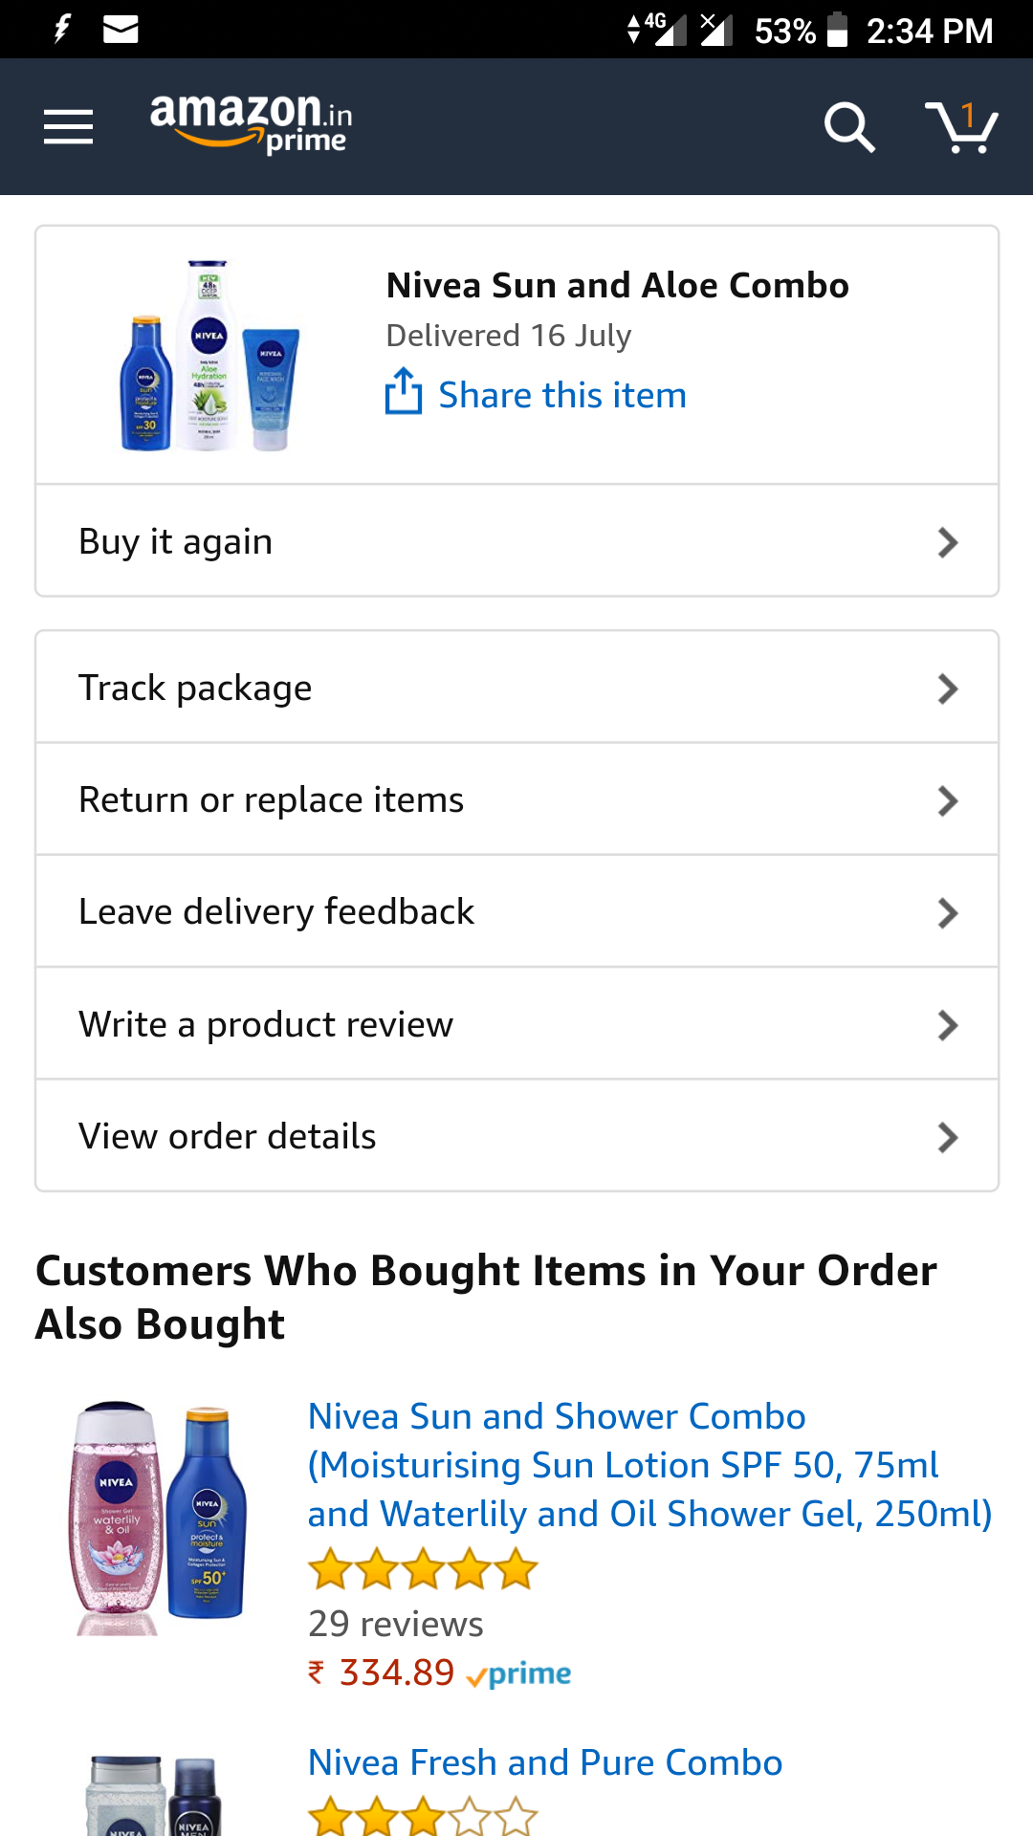Viewport: 1033px width, 1836px height.
Task: Click the Share this item link
Action: click(x=562, y=395)
